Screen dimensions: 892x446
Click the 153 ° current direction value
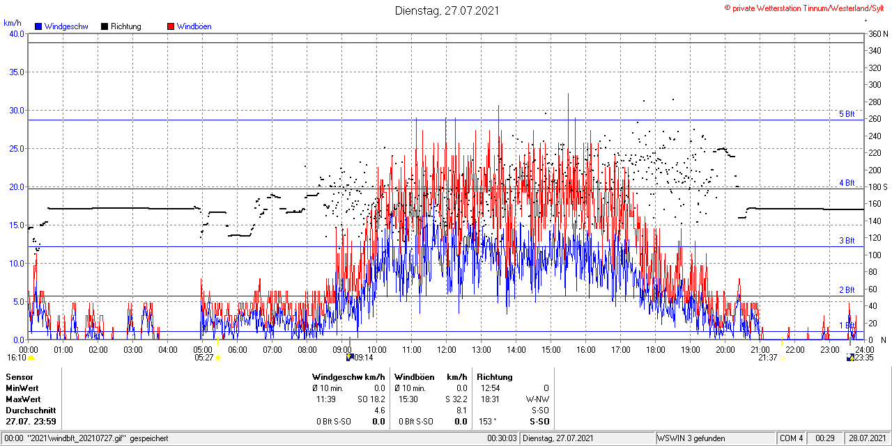pyautogui.click(x=488, y=422)
